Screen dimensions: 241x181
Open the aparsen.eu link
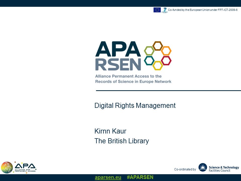(x=108, y=177)
